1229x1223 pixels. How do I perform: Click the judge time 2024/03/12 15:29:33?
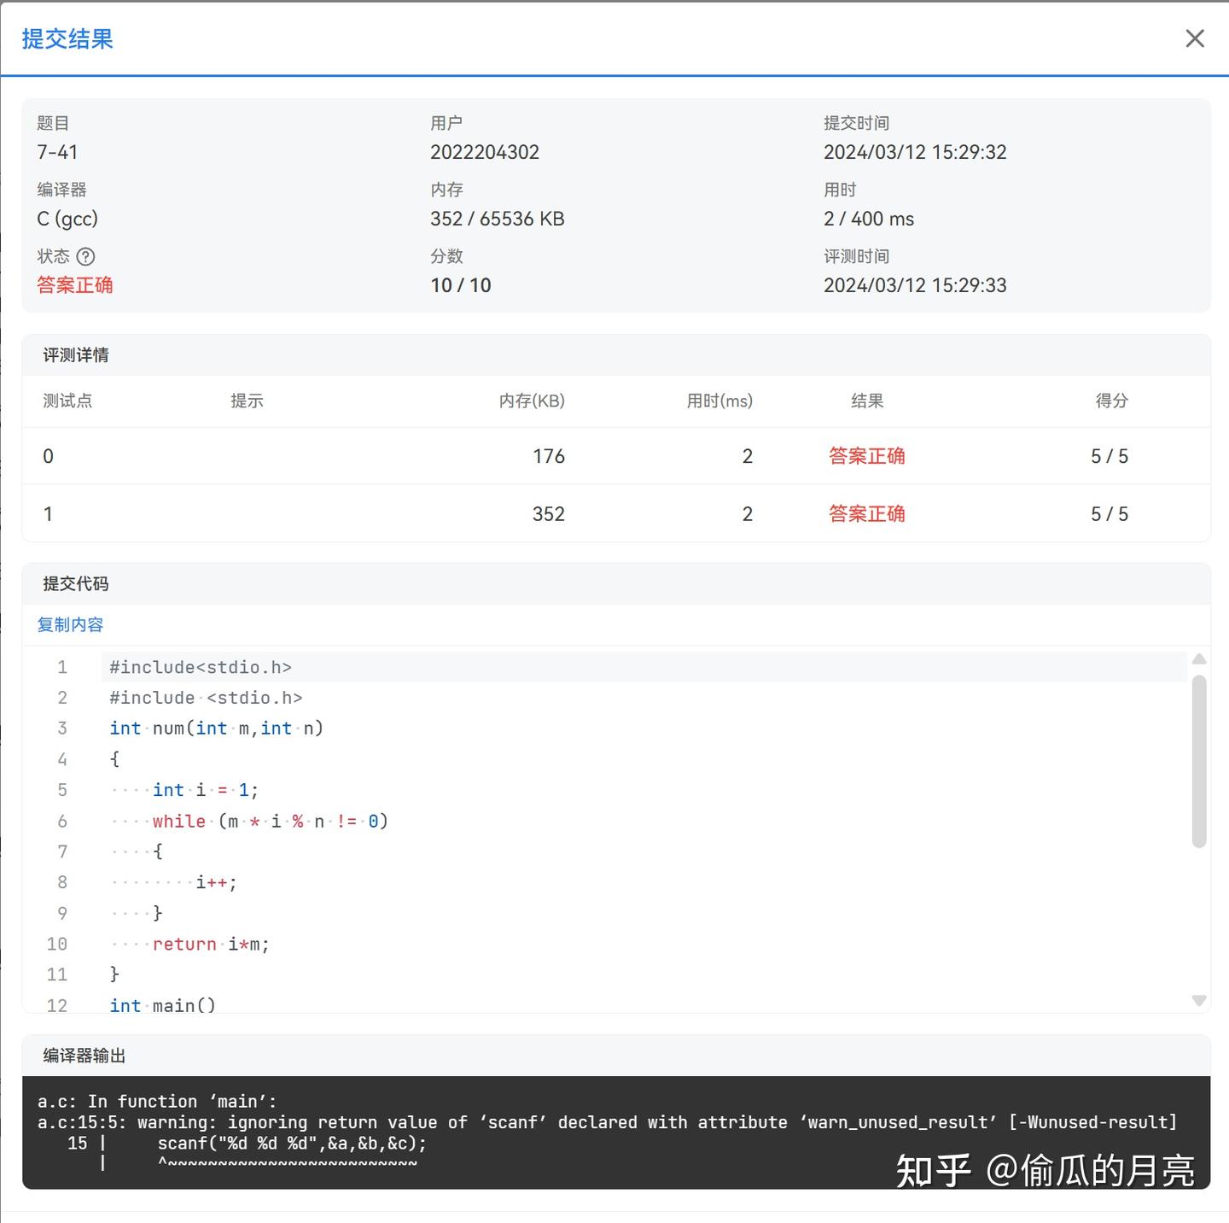coord(915,285)
